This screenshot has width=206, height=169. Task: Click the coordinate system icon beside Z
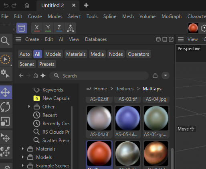(71, 28)
